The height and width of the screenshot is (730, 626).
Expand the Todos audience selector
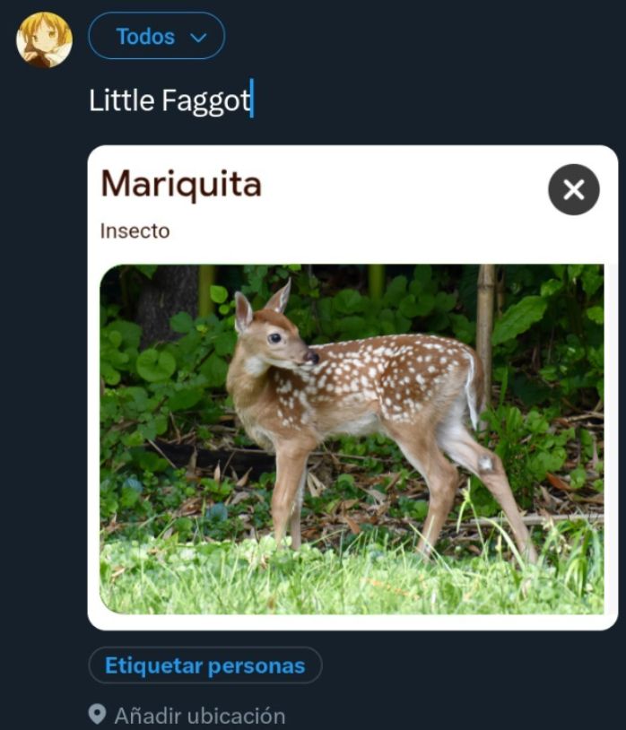(156, 36)
